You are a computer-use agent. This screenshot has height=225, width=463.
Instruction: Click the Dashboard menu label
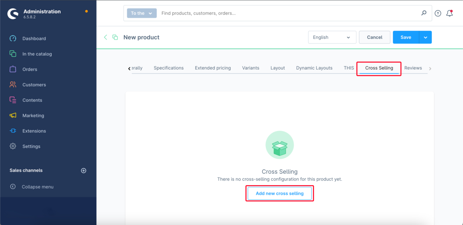point(34,39)
